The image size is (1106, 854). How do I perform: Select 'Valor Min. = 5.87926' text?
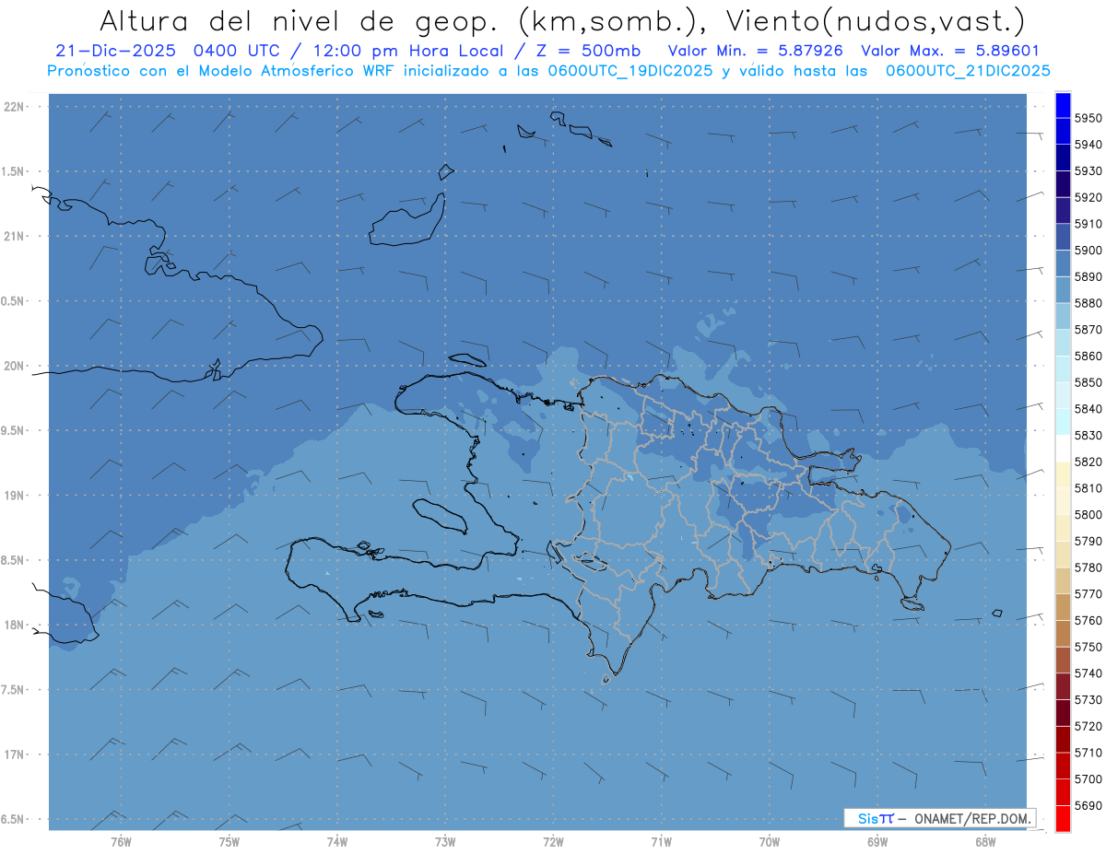tap(755, 51)
